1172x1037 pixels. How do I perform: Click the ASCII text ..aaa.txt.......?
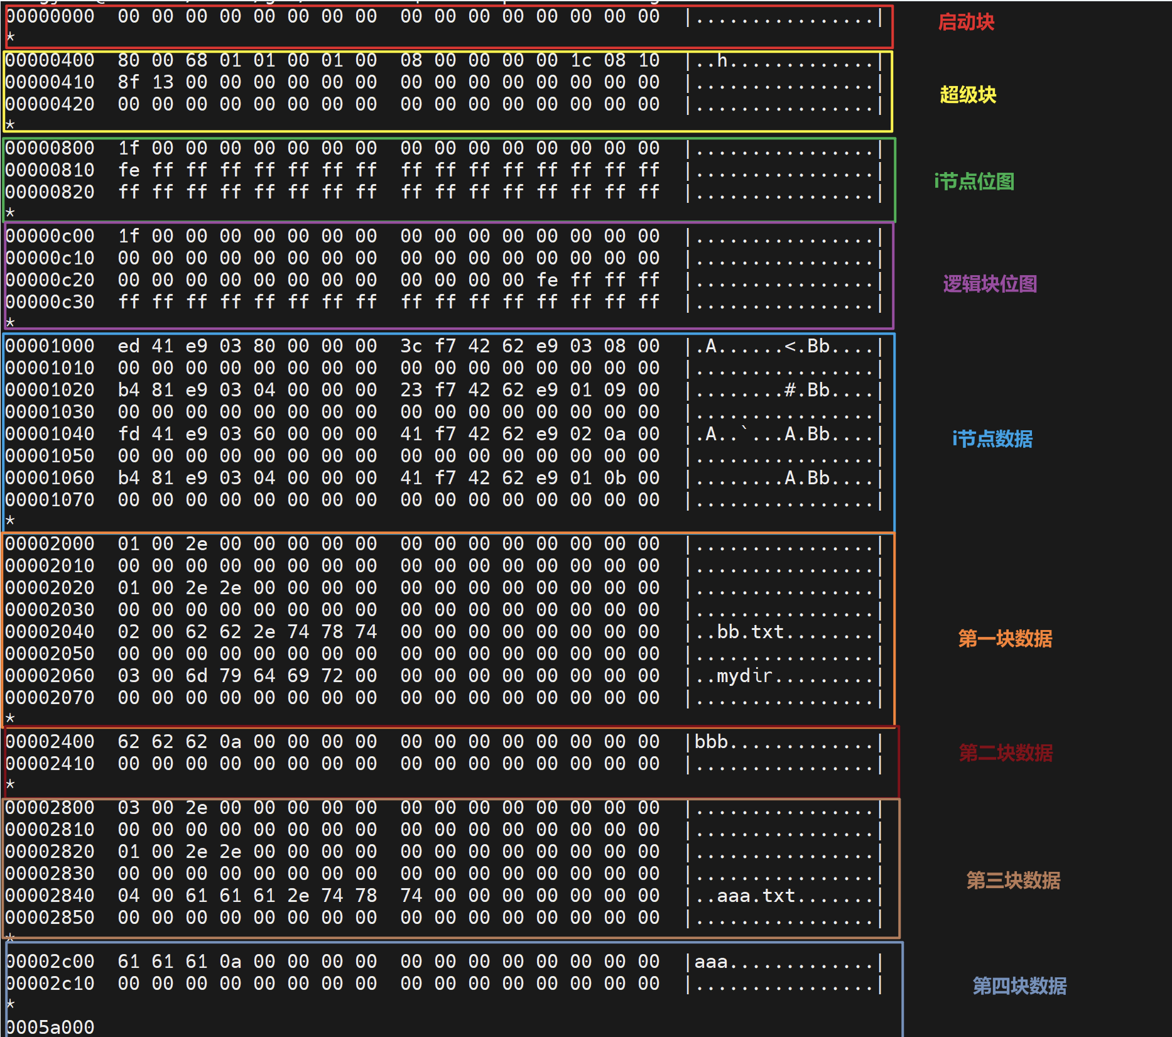coord(746,896)
